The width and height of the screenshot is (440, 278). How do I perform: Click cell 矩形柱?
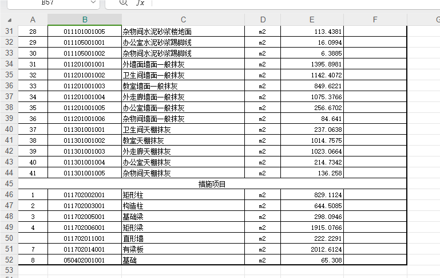pos(183,195)
